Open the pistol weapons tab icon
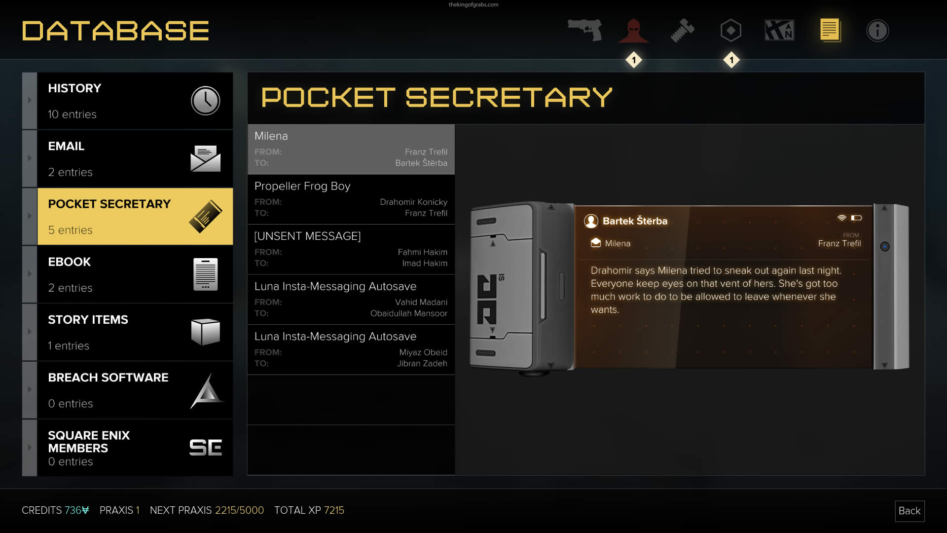 coord(585,30)
